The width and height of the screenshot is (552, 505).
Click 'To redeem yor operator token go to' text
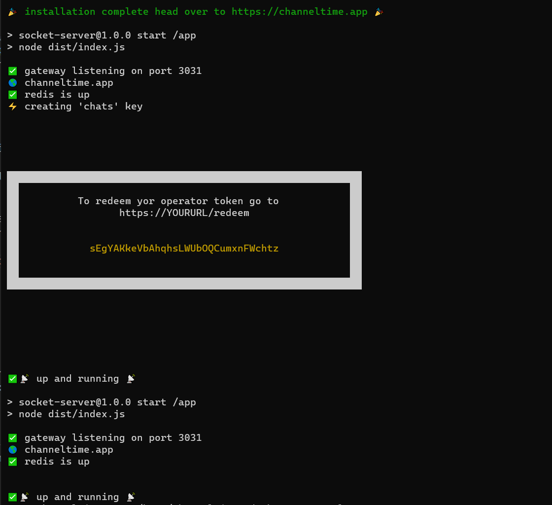pos(178,201)
